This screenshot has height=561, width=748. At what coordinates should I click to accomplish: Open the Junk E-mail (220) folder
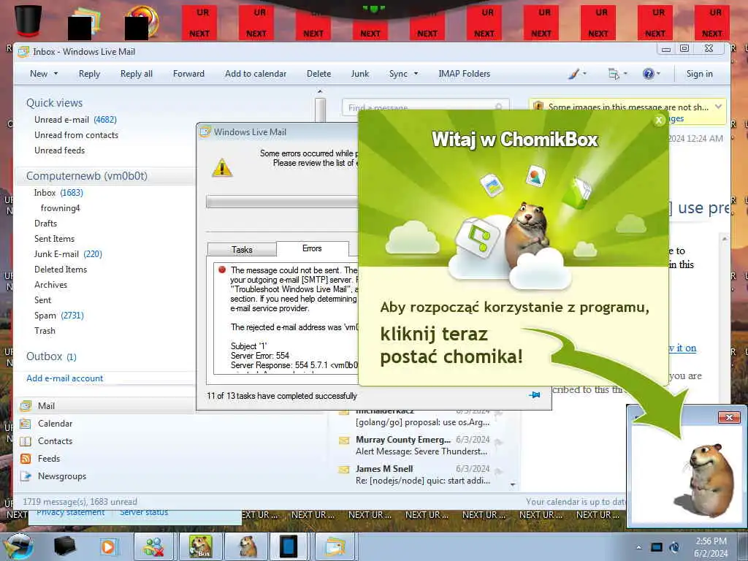click(68, 253)
